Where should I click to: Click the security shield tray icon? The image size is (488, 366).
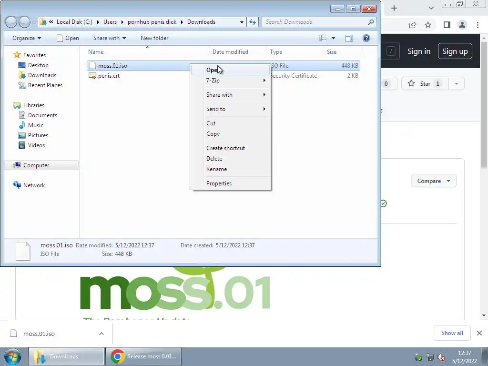tap(418, 357)
